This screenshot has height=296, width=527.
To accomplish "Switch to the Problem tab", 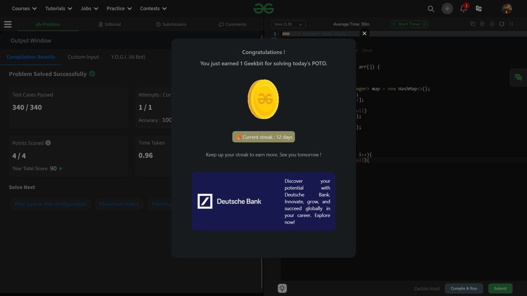I will (48, 24).
